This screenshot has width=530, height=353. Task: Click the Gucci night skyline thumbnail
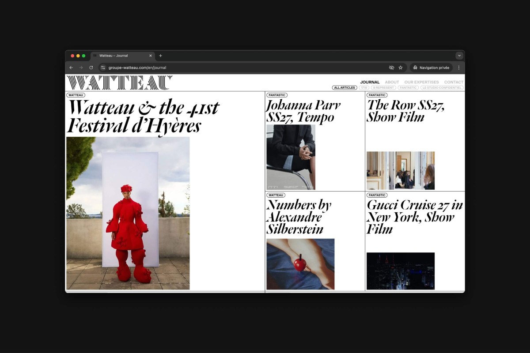(x=401, y=271)
